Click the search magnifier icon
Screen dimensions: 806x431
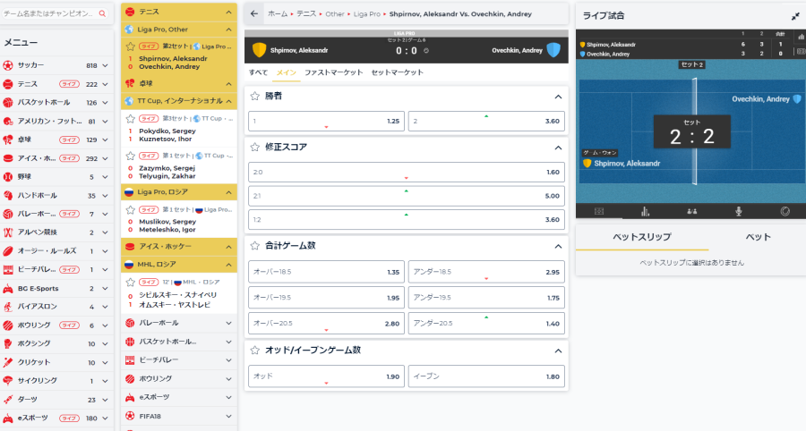click(x=102, y=13)
